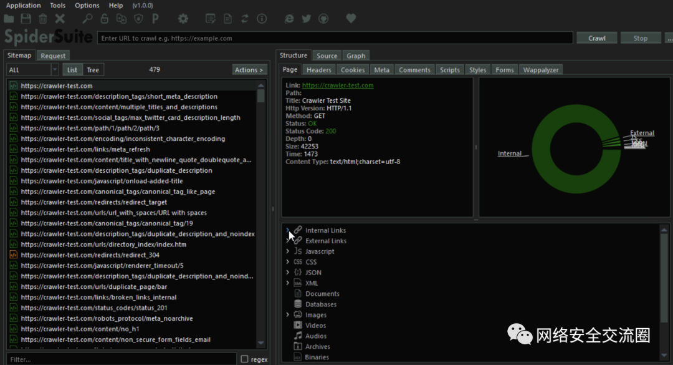
Task: Click the Archives box icon
Action: point(298,346)
